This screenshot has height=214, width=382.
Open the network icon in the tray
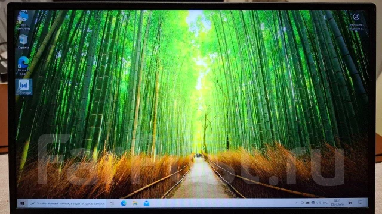[x=313, y=203]
